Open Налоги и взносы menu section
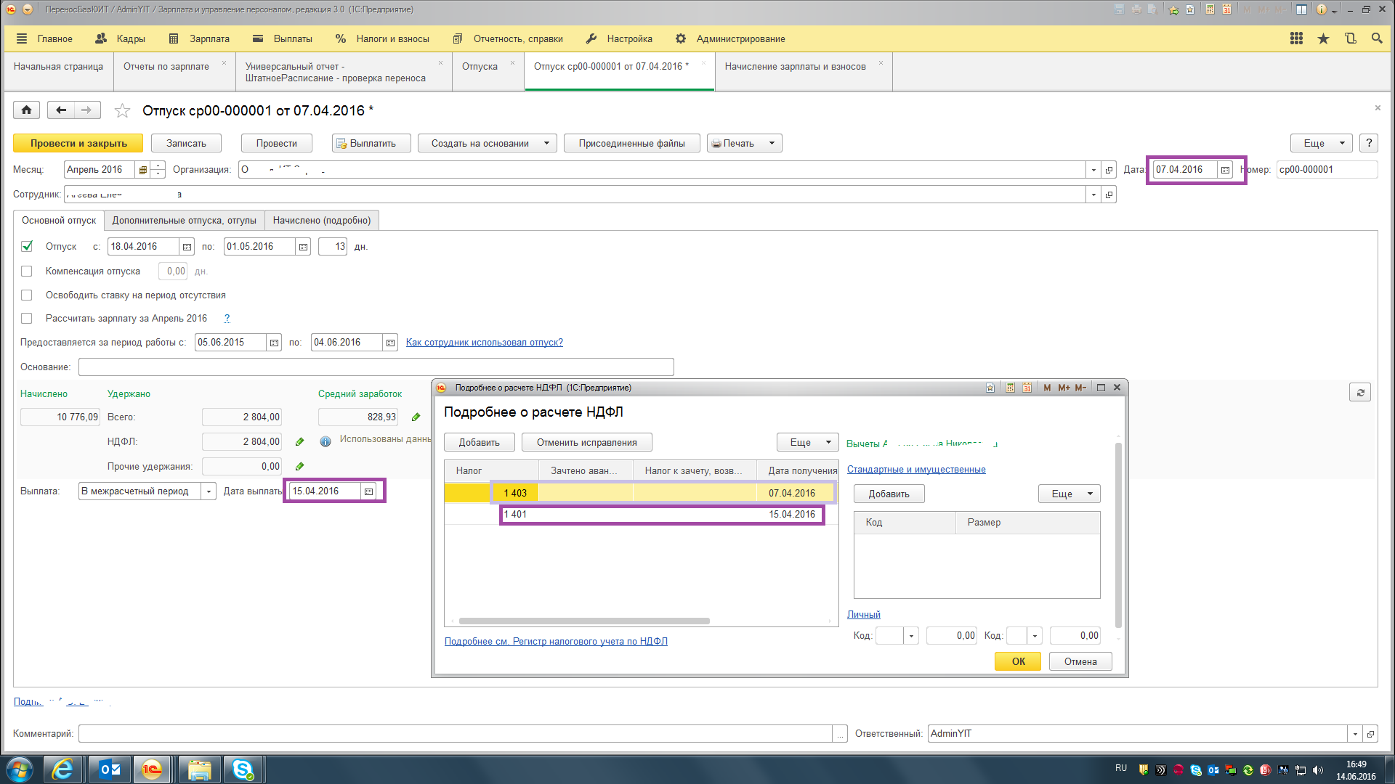 coord(382,38)
